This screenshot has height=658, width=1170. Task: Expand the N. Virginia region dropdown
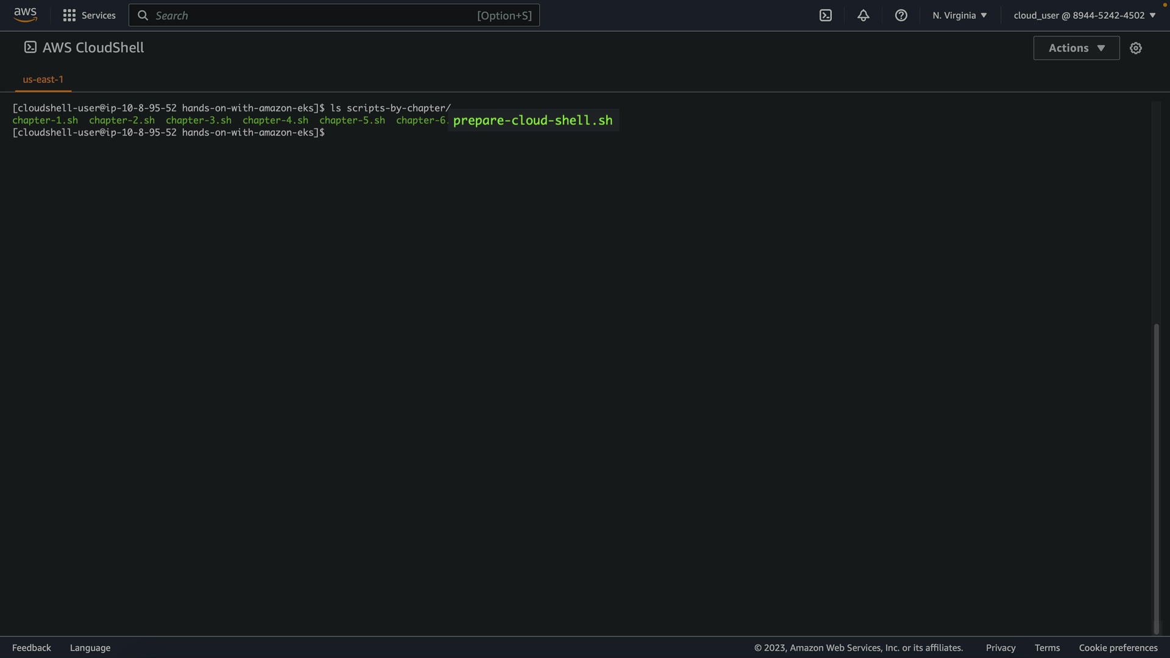tap(959, 15)
